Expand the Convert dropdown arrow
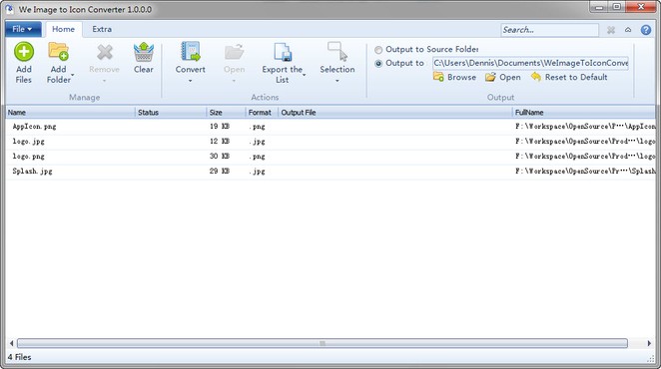 point(190,81)
